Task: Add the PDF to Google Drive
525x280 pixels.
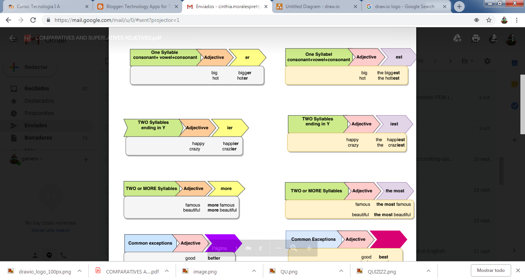Action: tap(457, 38)
